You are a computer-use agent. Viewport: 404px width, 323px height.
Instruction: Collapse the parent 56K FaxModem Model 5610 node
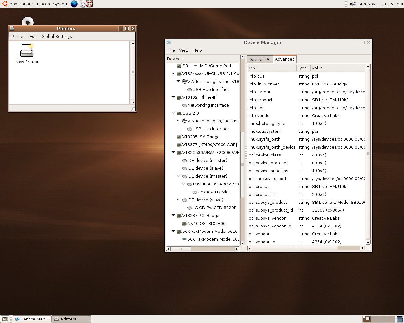pyautogui.click(x=173, y=231)
